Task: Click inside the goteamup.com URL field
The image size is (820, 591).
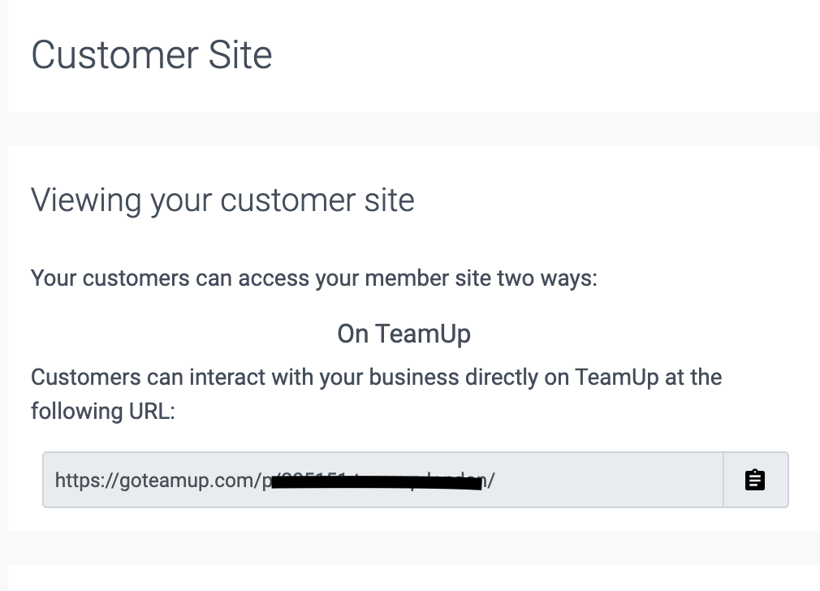Action: pos(382,480)
